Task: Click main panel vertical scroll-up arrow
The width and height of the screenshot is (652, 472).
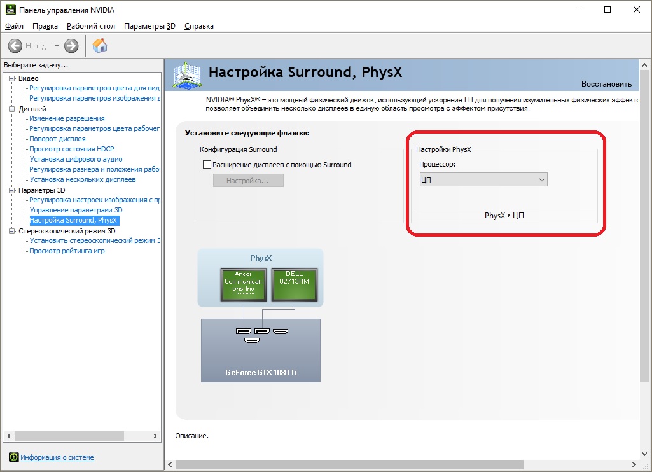Action: [x=644, y=66]
